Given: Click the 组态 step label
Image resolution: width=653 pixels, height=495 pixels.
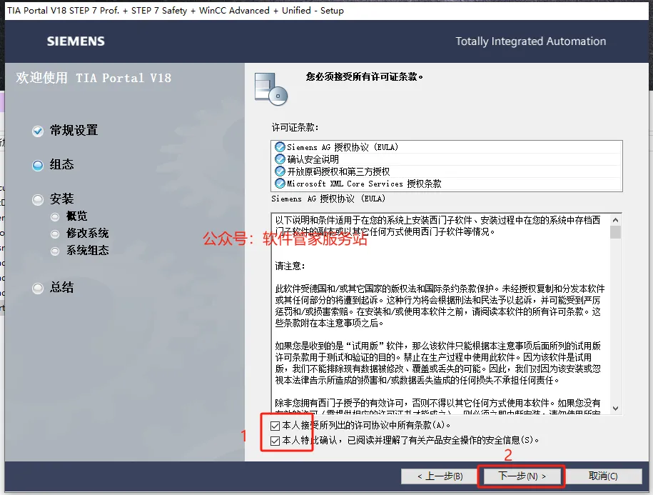Looking at the screenshot, I should tap(61, 164).
